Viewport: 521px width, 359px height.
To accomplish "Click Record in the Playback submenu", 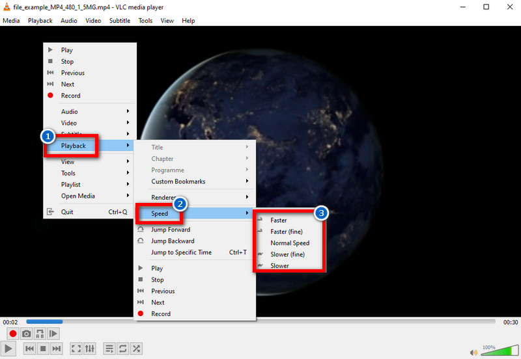I will pos(195,313).
